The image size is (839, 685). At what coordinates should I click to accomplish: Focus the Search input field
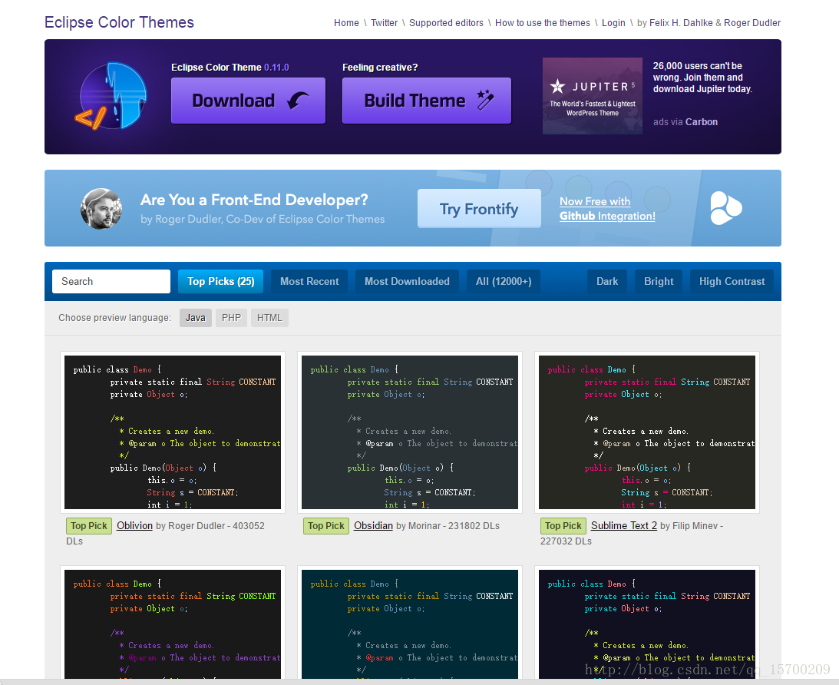[111, 282]
